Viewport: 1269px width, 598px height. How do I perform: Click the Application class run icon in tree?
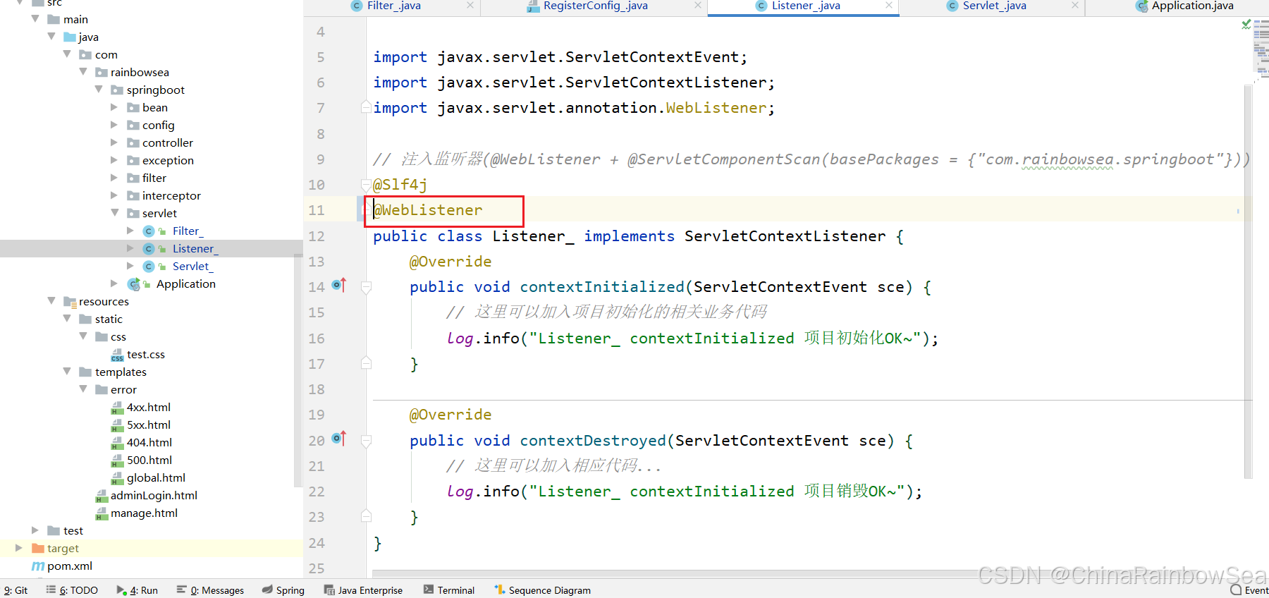pyautogui.click(x=133, y=284)
